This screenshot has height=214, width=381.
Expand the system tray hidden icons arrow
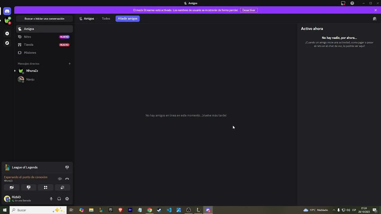[x=334, y=210]
